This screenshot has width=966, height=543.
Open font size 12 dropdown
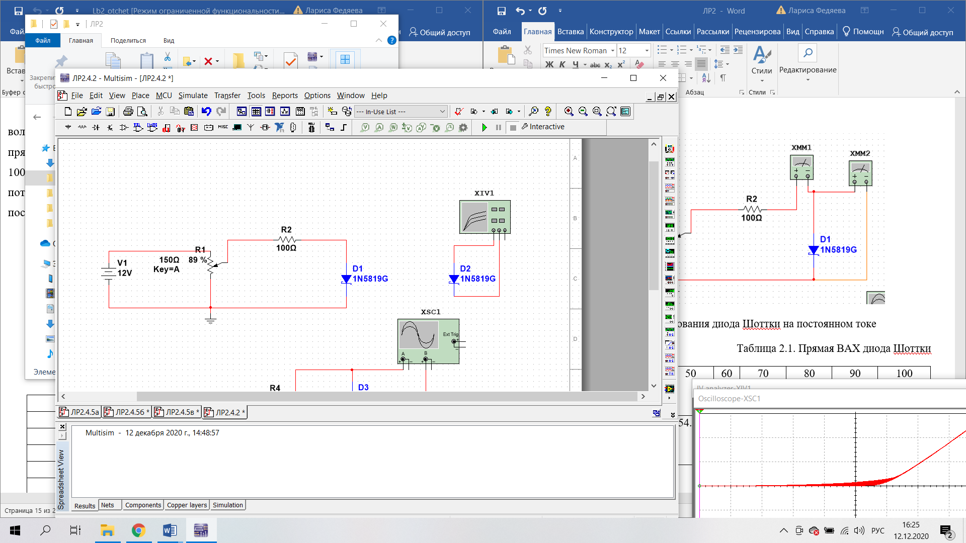click(x=647, y=51)
